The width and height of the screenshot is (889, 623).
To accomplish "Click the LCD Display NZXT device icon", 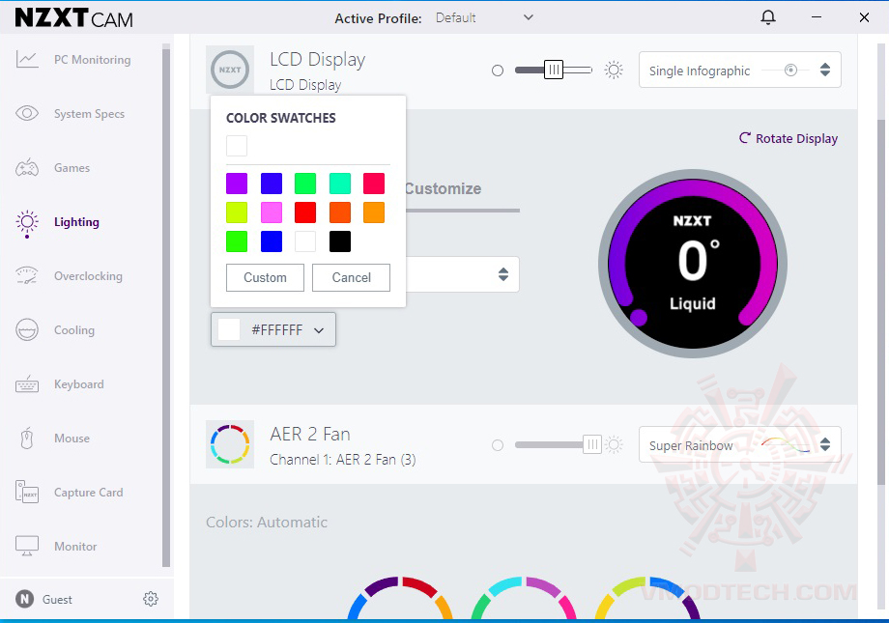I will tap(230, 70).
